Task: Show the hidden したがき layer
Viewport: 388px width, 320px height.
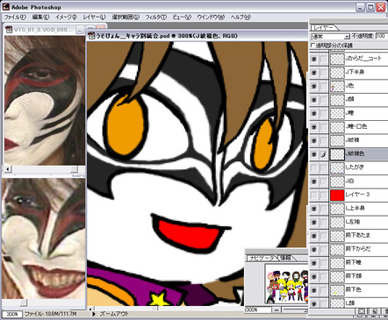Action: pos(314,167)
